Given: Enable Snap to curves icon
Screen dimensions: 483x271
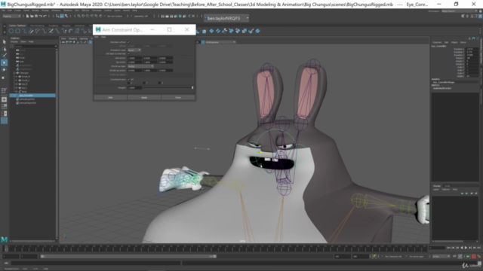Looking at the screenshot, I should click(83, 16).
